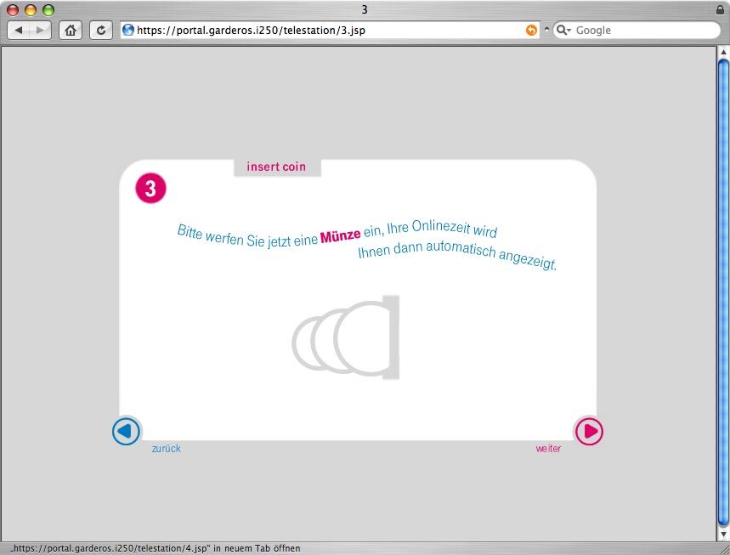This screenshot has width=730, height=555.
Task: Open the search engine magnifier dropdown
Action: pyautogui.click(x=563, y=31)
